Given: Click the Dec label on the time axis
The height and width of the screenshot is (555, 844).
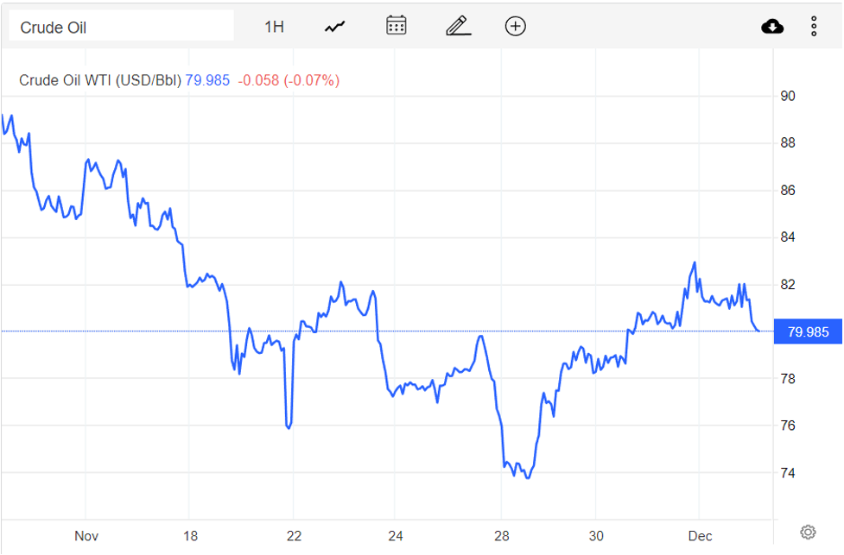Looking at the screenshot, I should (x=701, y=536).
